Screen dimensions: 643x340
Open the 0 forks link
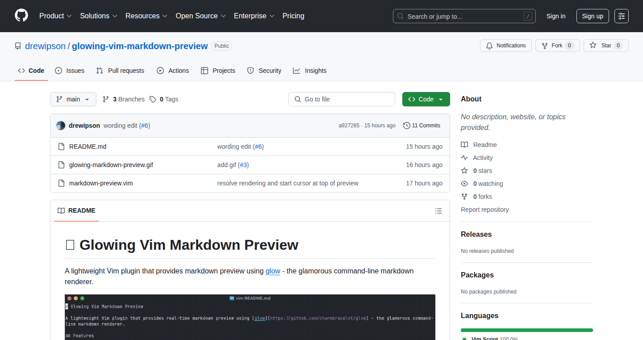[x=476, y=197]
